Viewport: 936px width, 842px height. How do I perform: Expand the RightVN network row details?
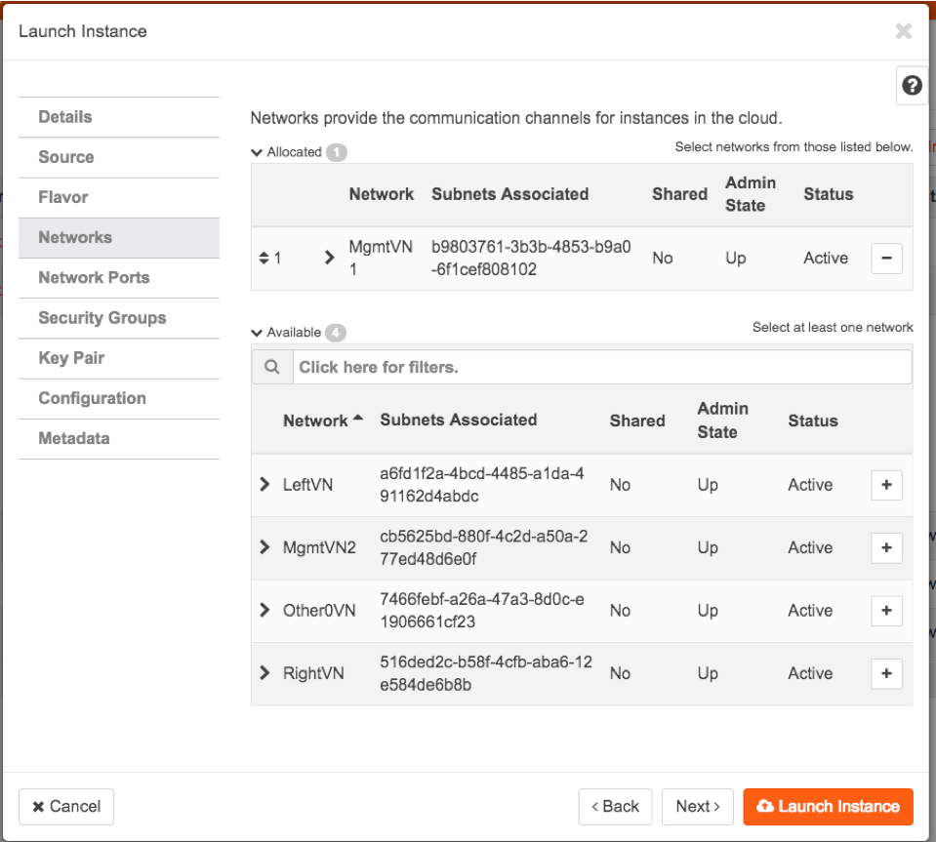(x=265, y=673)
